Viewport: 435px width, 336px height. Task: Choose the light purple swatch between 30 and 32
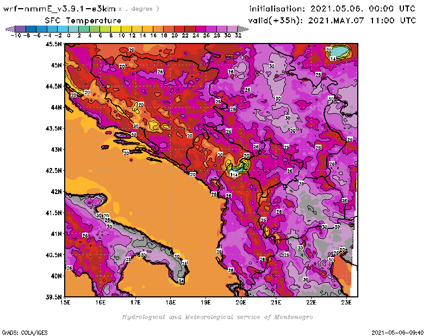click(232, 29)
